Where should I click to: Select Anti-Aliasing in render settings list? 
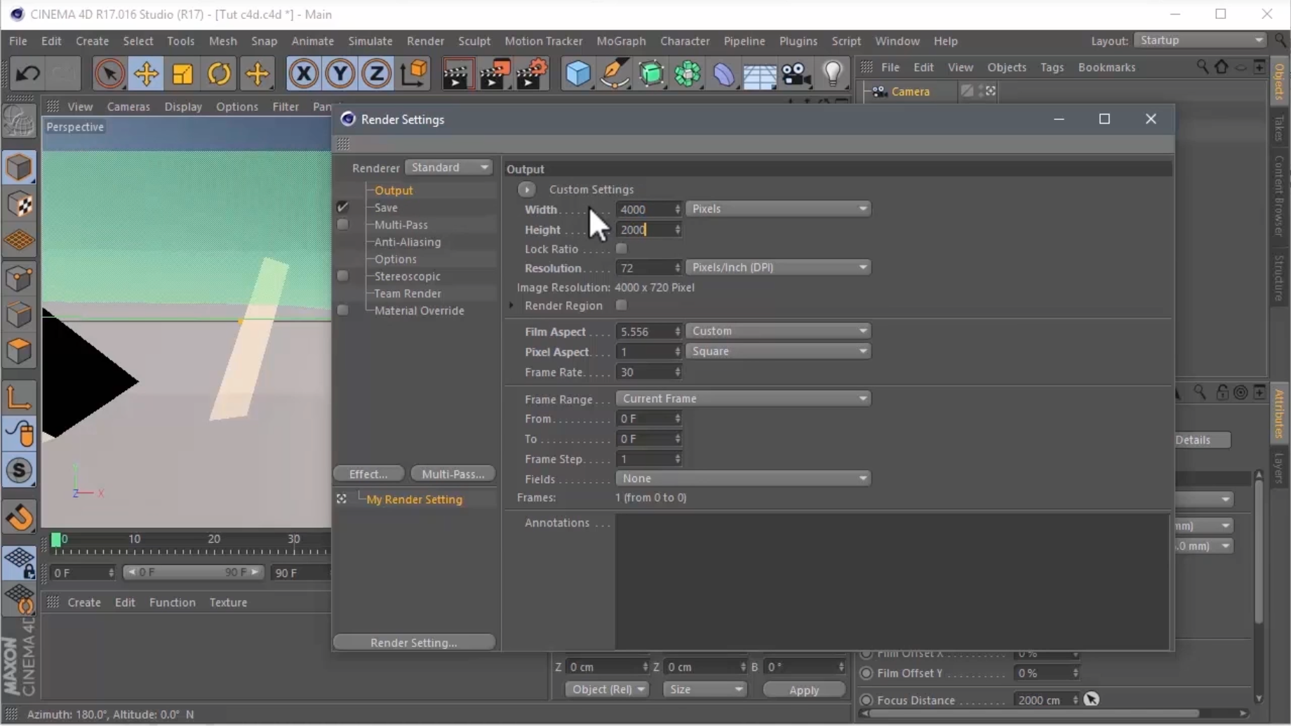click(408, 242)
